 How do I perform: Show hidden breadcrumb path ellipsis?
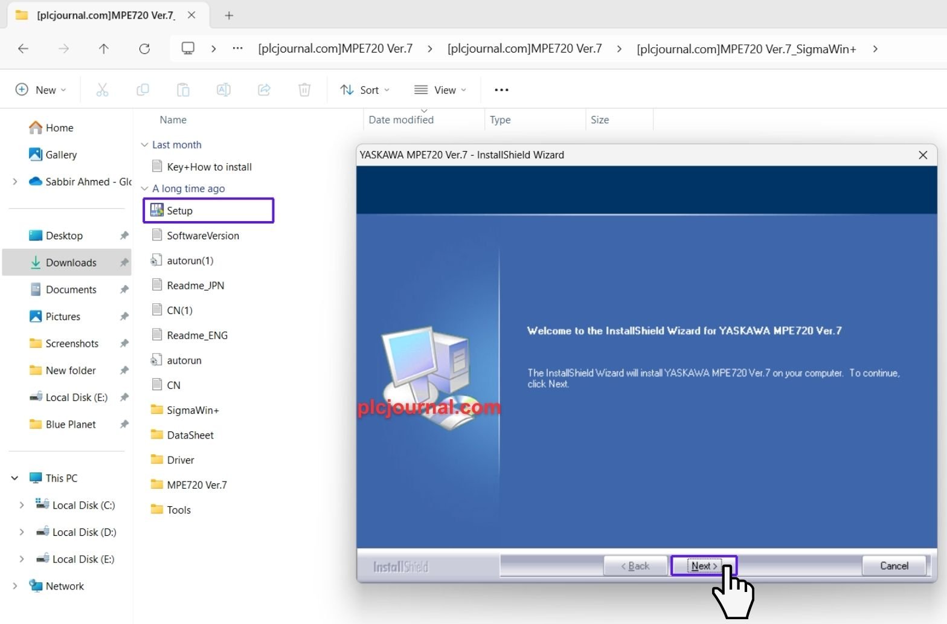tap(238, 48)
